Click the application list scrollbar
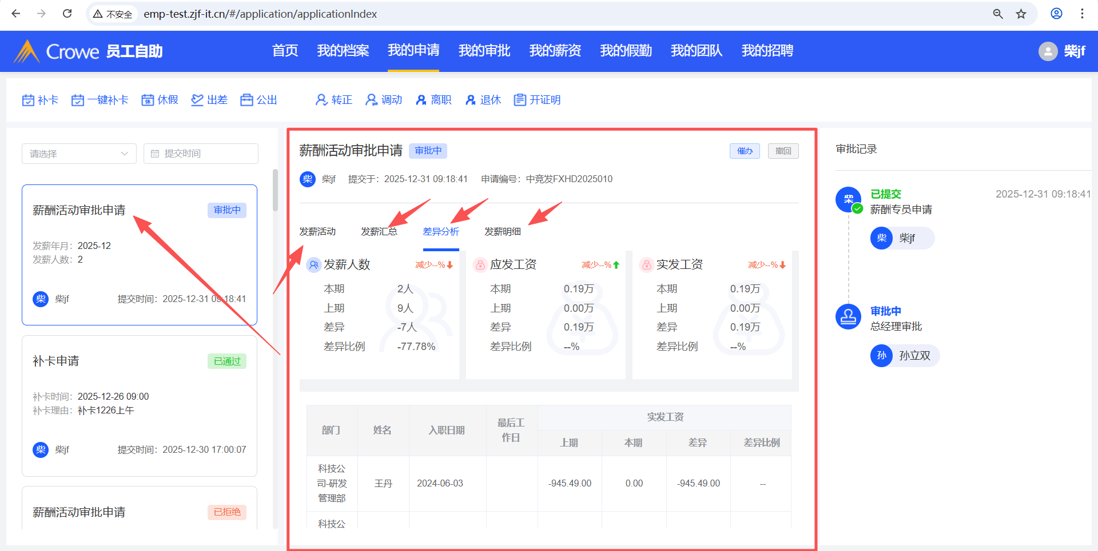Image resolution: width=1098 pixels, height=551 pixels. 275,191
